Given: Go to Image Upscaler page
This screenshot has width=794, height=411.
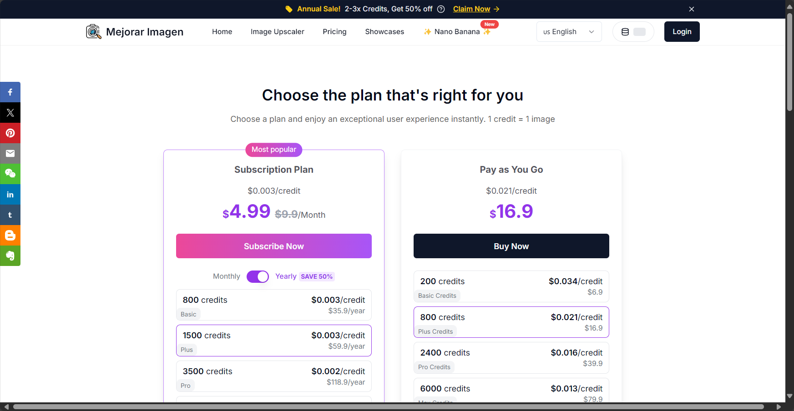Looking at the screenshot, I should tap(277, 32).
